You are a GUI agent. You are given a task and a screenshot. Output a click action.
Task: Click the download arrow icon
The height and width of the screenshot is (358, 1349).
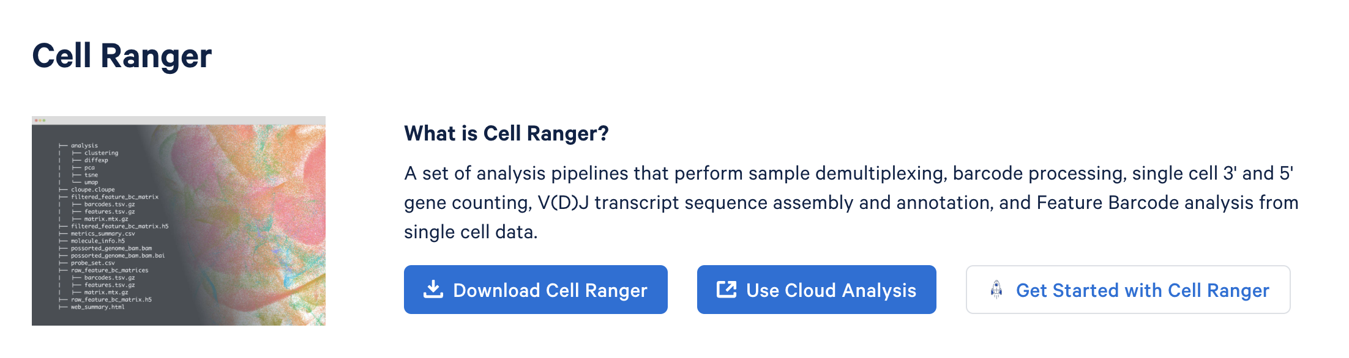pyautogui.click(x=433, y=290)
